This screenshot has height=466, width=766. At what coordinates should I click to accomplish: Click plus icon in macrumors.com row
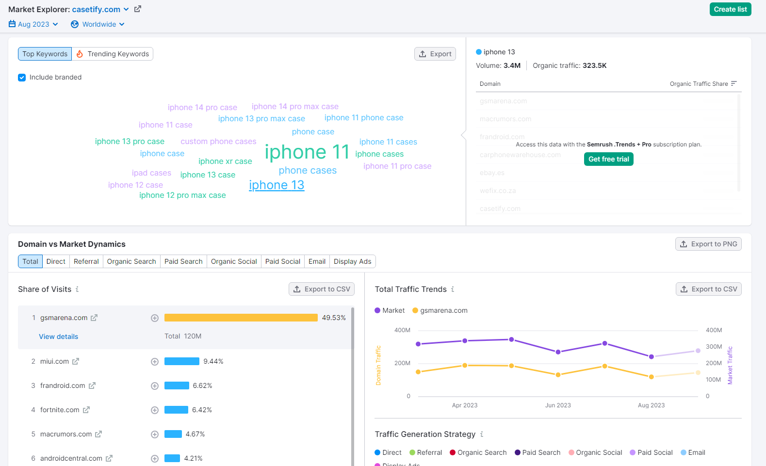tap(155, 434)
